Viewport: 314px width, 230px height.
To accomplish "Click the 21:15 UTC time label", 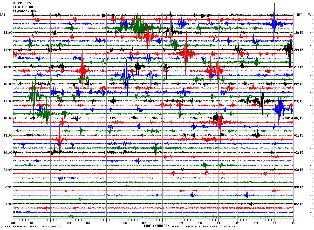I will pyautogui.click(x=299, y=67).
